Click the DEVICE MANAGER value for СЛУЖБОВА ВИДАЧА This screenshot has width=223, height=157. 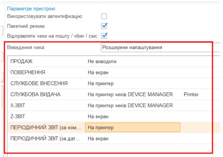click(130, 94)
